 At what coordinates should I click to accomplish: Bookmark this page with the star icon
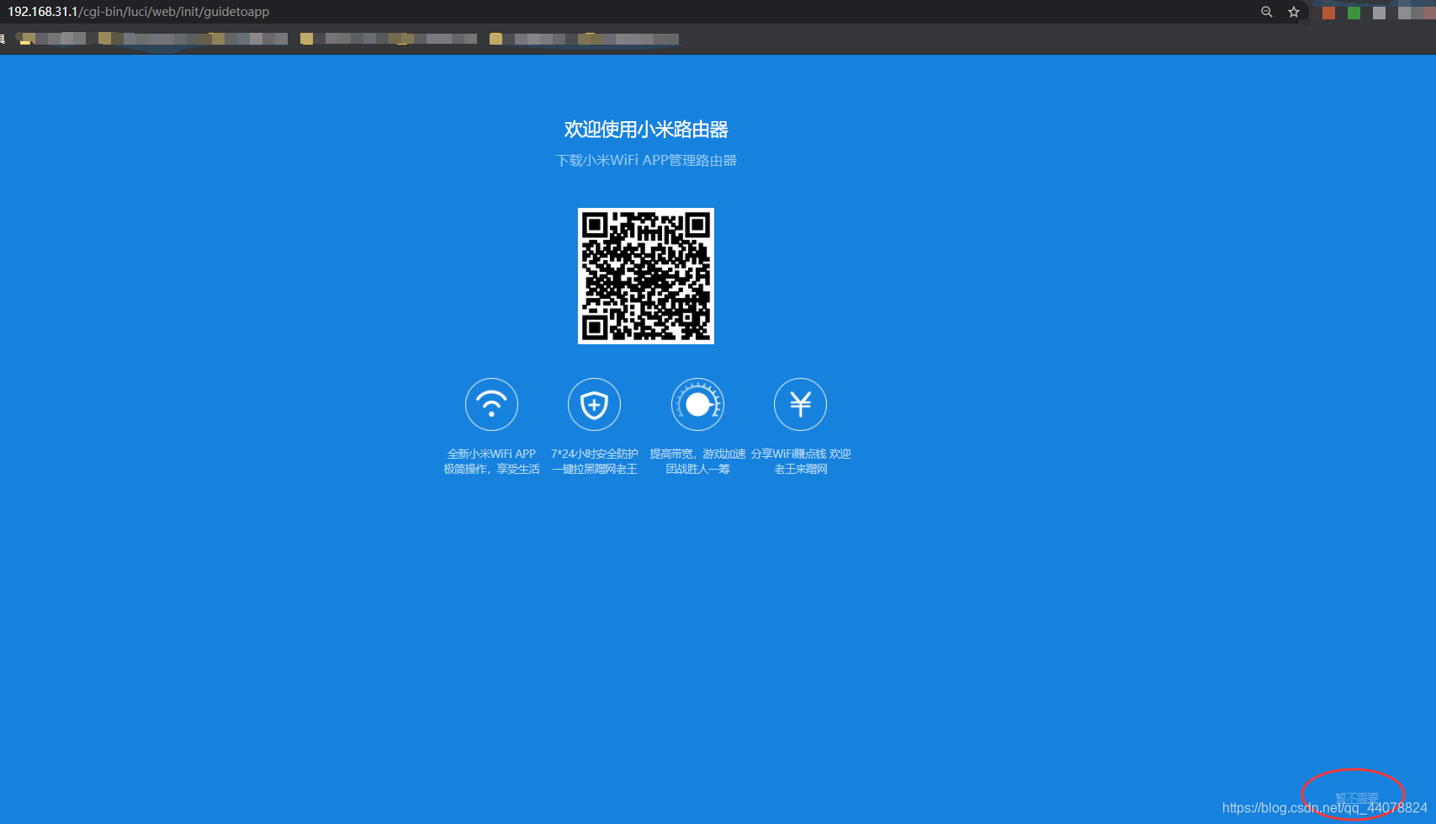[1294, 12]
